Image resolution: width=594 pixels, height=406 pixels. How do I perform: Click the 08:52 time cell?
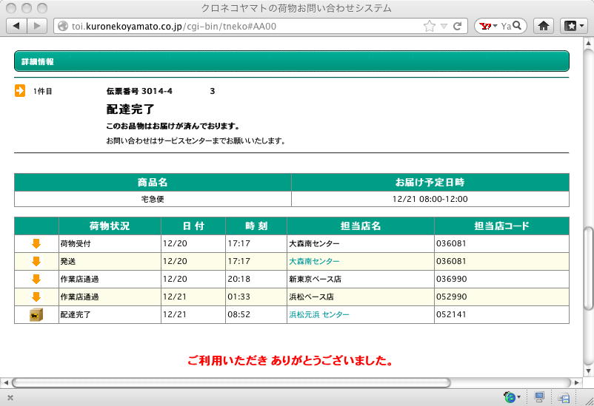(x=256, y=314)
